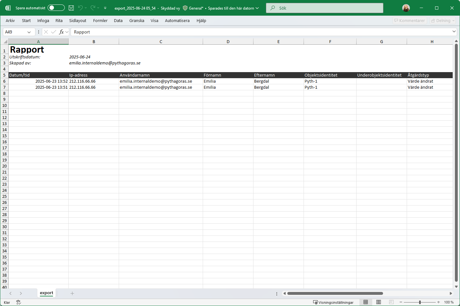This screenshot has height=306, width=460.
Task: Click the Kommentarer button
Action: [410, 21]
